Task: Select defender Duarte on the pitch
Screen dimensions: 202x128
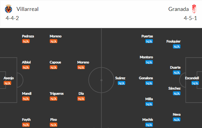Action: tap(175, 67)
